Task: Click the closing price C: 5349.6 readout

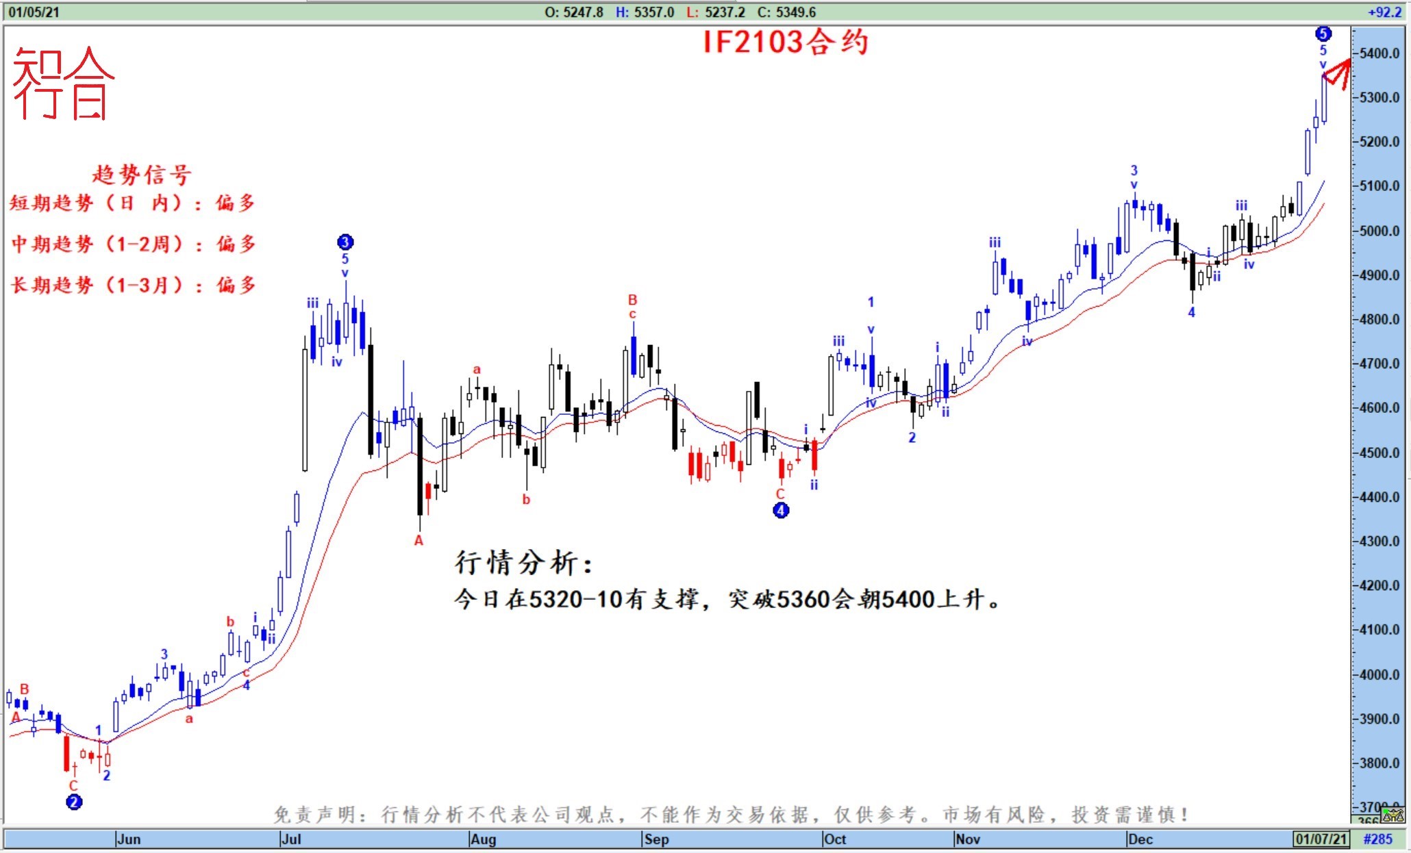Action: point(786,12)
